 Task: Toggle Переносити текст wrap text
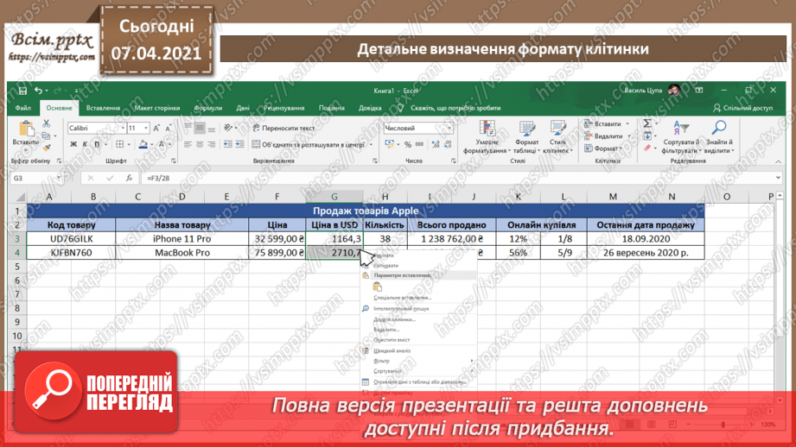pyautogui.click(x=283, y=129)
